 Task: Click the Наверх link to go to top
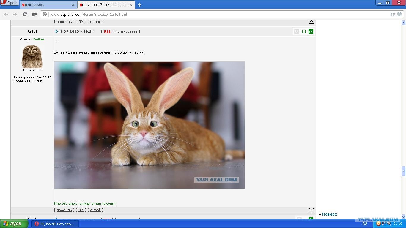click(x=329, y=214)
